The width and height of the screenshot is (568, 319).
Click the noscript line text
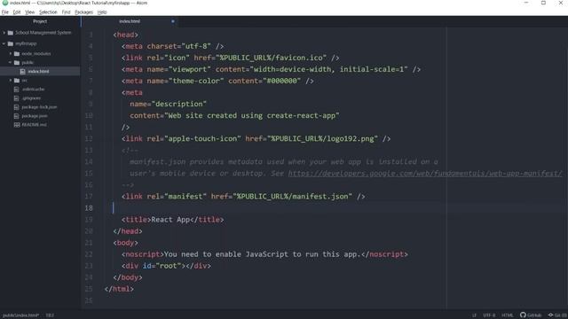coord(264,254)
